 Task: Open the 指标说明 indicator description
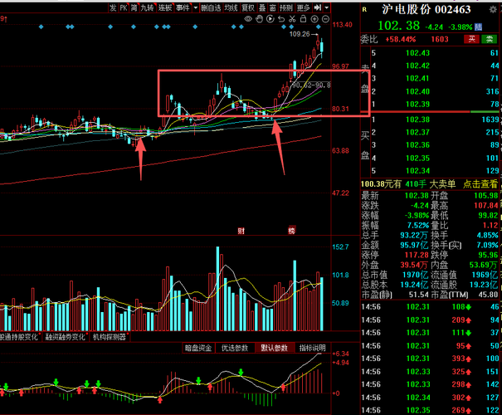click(x=313, y=348)
